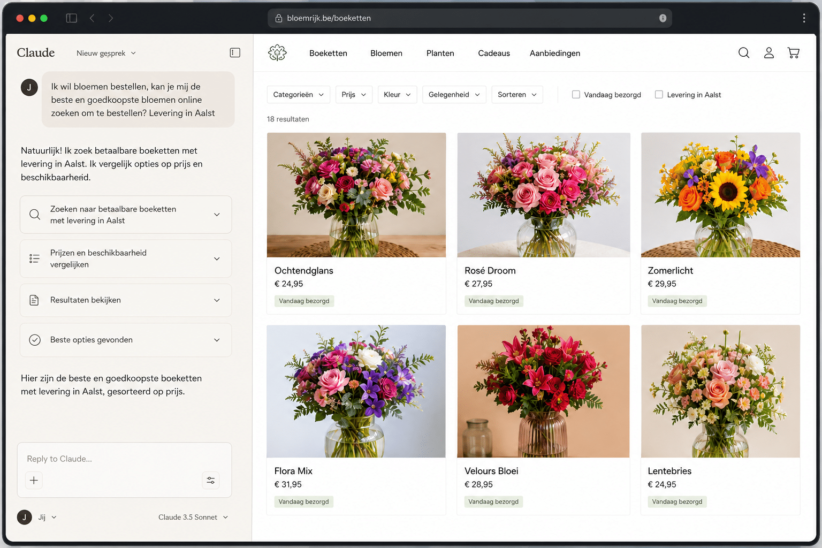Click the Claude logo text
This screenshot has width=822, height=548.
click(36, 52)
